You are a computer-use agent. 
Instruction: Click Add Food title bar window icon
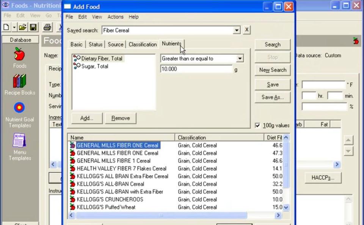click(67, 6)
